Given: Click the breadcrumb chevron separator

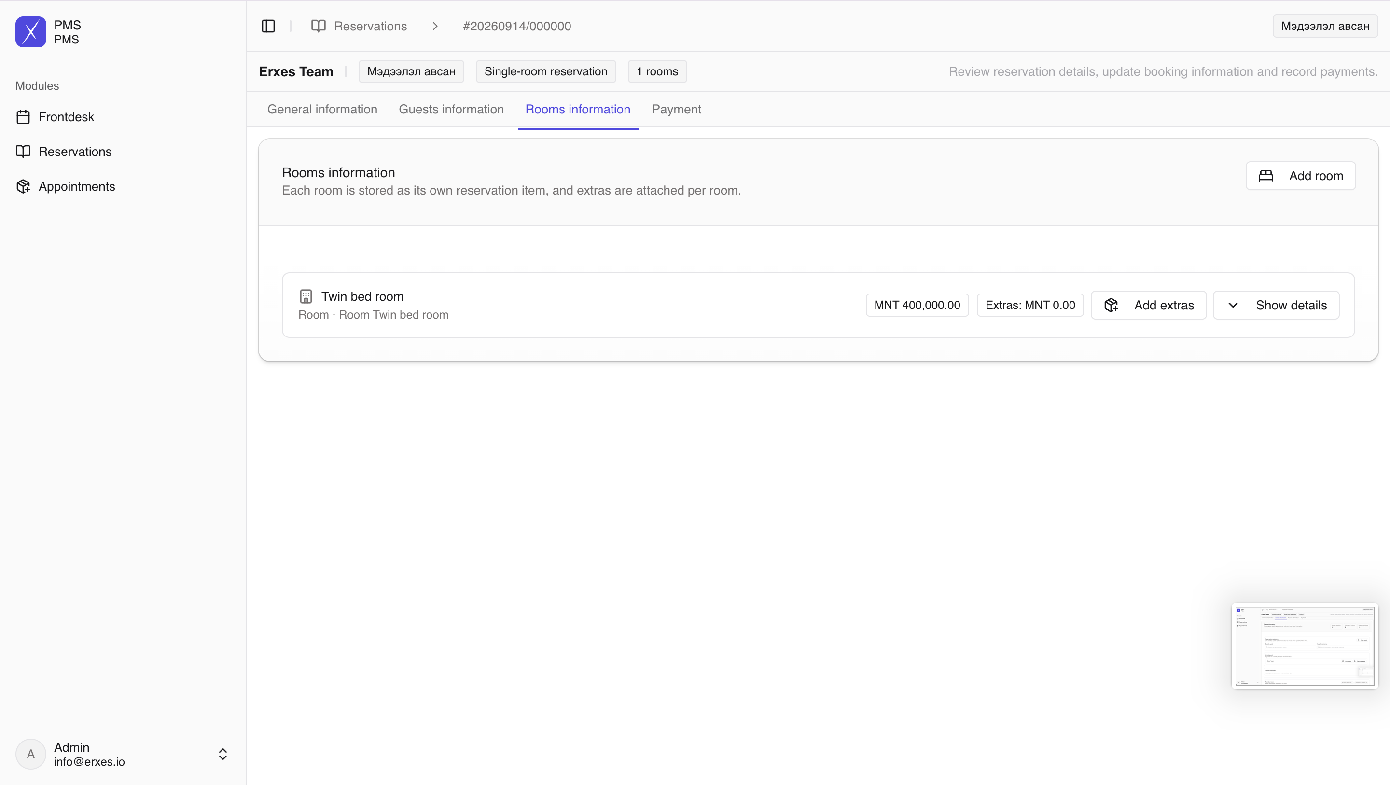Looking at the screenshot, I should [x=435, y=26].
